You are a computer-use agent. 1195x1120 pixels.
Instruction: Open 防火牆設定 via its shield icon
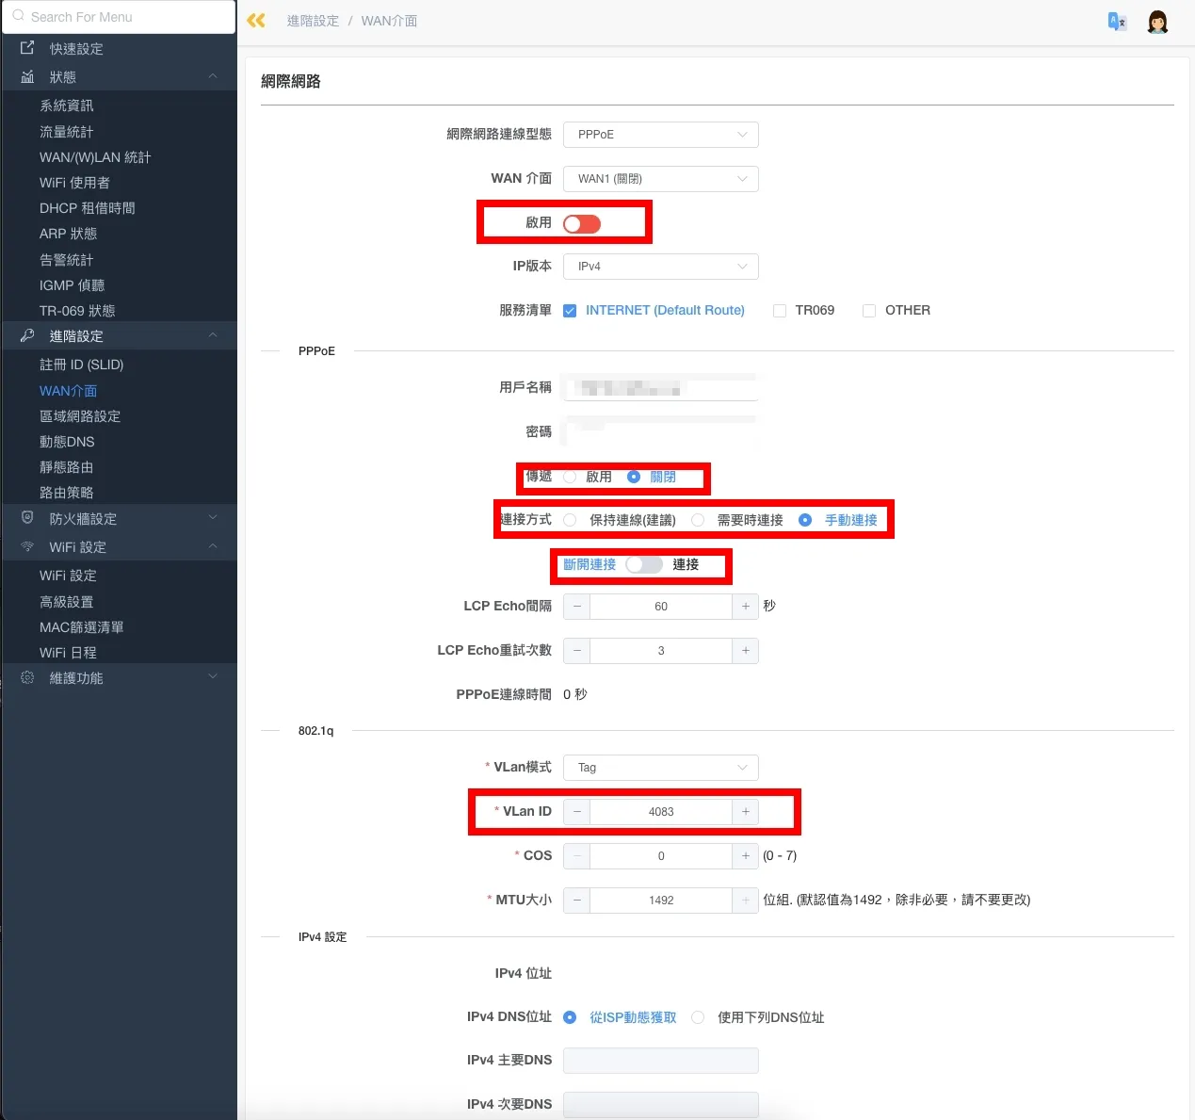pyautogui.click(x=26, y=517)
